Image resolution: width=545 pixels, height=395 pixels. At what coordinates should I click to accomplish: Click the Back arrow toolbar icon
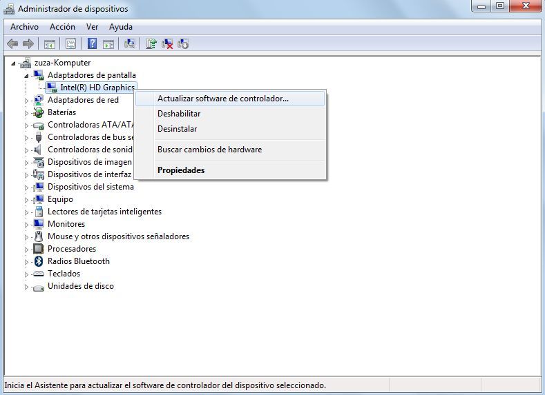pos(12,43)
